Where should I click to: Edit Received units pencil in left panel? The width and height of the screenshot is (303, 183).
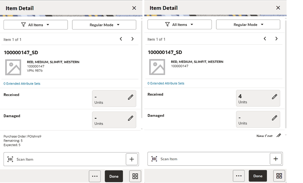point(131,97)
